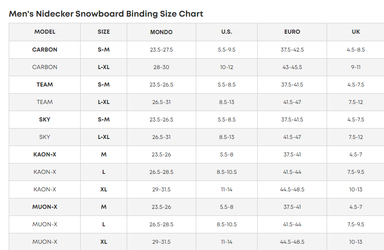Click Euro value 43-45.5 for Carbon L-XL

(292, 67)
